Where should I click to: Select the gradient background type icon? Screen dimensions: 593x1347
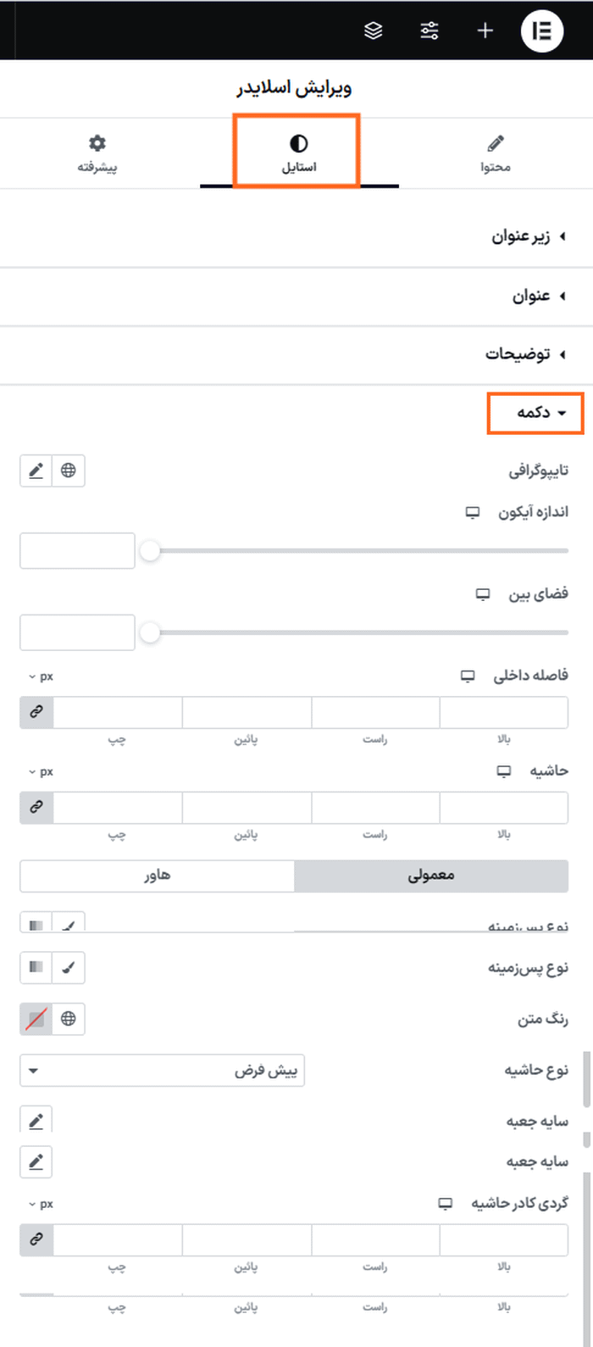pyautogui.click(x=35, y=967)
